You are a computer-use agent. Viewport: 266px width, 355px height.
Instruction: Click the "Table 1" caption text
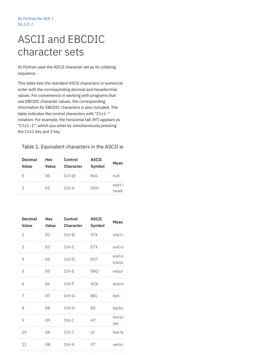(x=72, y=147)
